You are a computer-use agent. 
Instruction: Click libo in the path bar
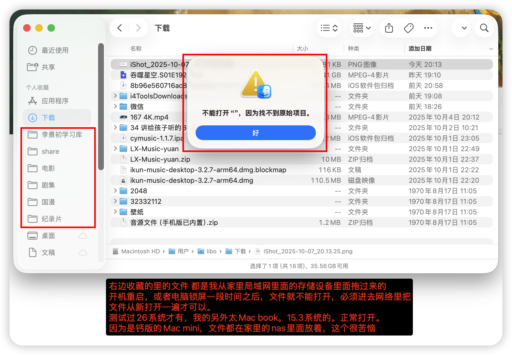click(x=211, y=251)
